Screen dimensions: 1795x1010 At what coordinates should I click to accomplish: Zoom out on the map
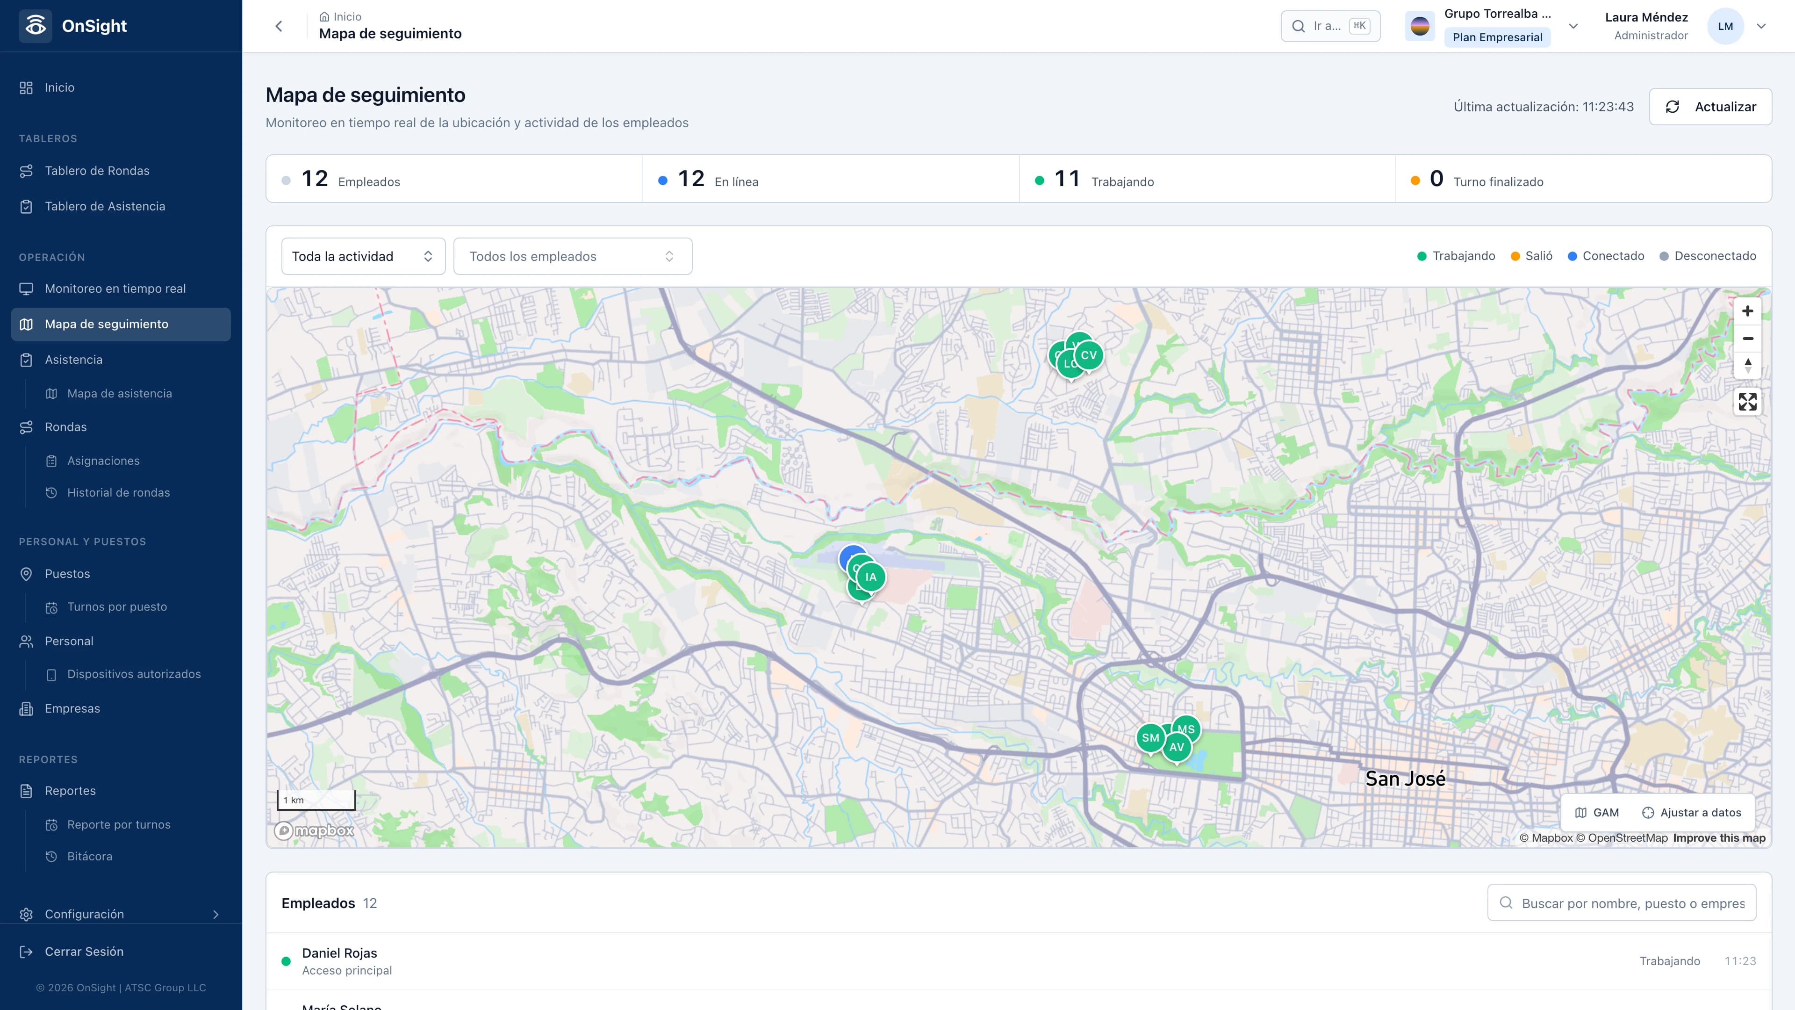(1747, 338)
